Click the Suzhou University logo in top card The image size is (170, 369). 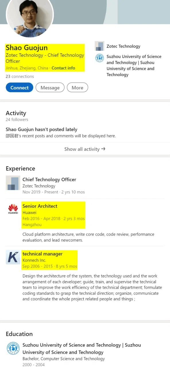point(99,58)
